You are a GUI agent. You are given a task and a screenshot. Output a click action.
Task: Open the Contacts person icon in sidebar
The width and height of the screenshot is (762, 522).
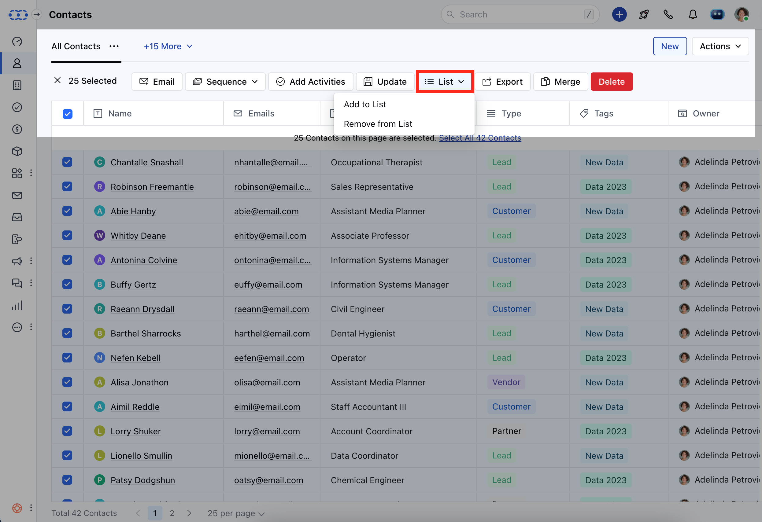(17, 63)
